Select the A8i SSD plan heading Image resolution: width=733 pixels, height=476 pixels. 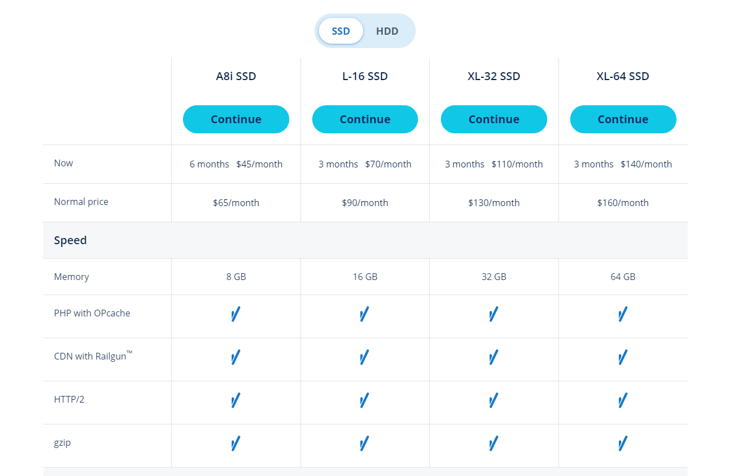click(236, 76)
